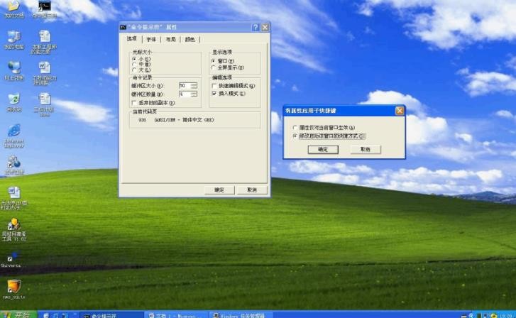This screenshot has width=516, height=318.
Task: Open Word document icon right of Network Places
Action: tap(45, 73)
